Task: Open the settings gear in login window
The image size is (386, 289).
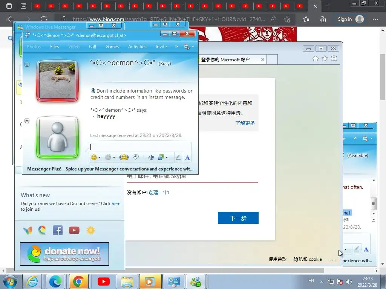Action: 334,58
